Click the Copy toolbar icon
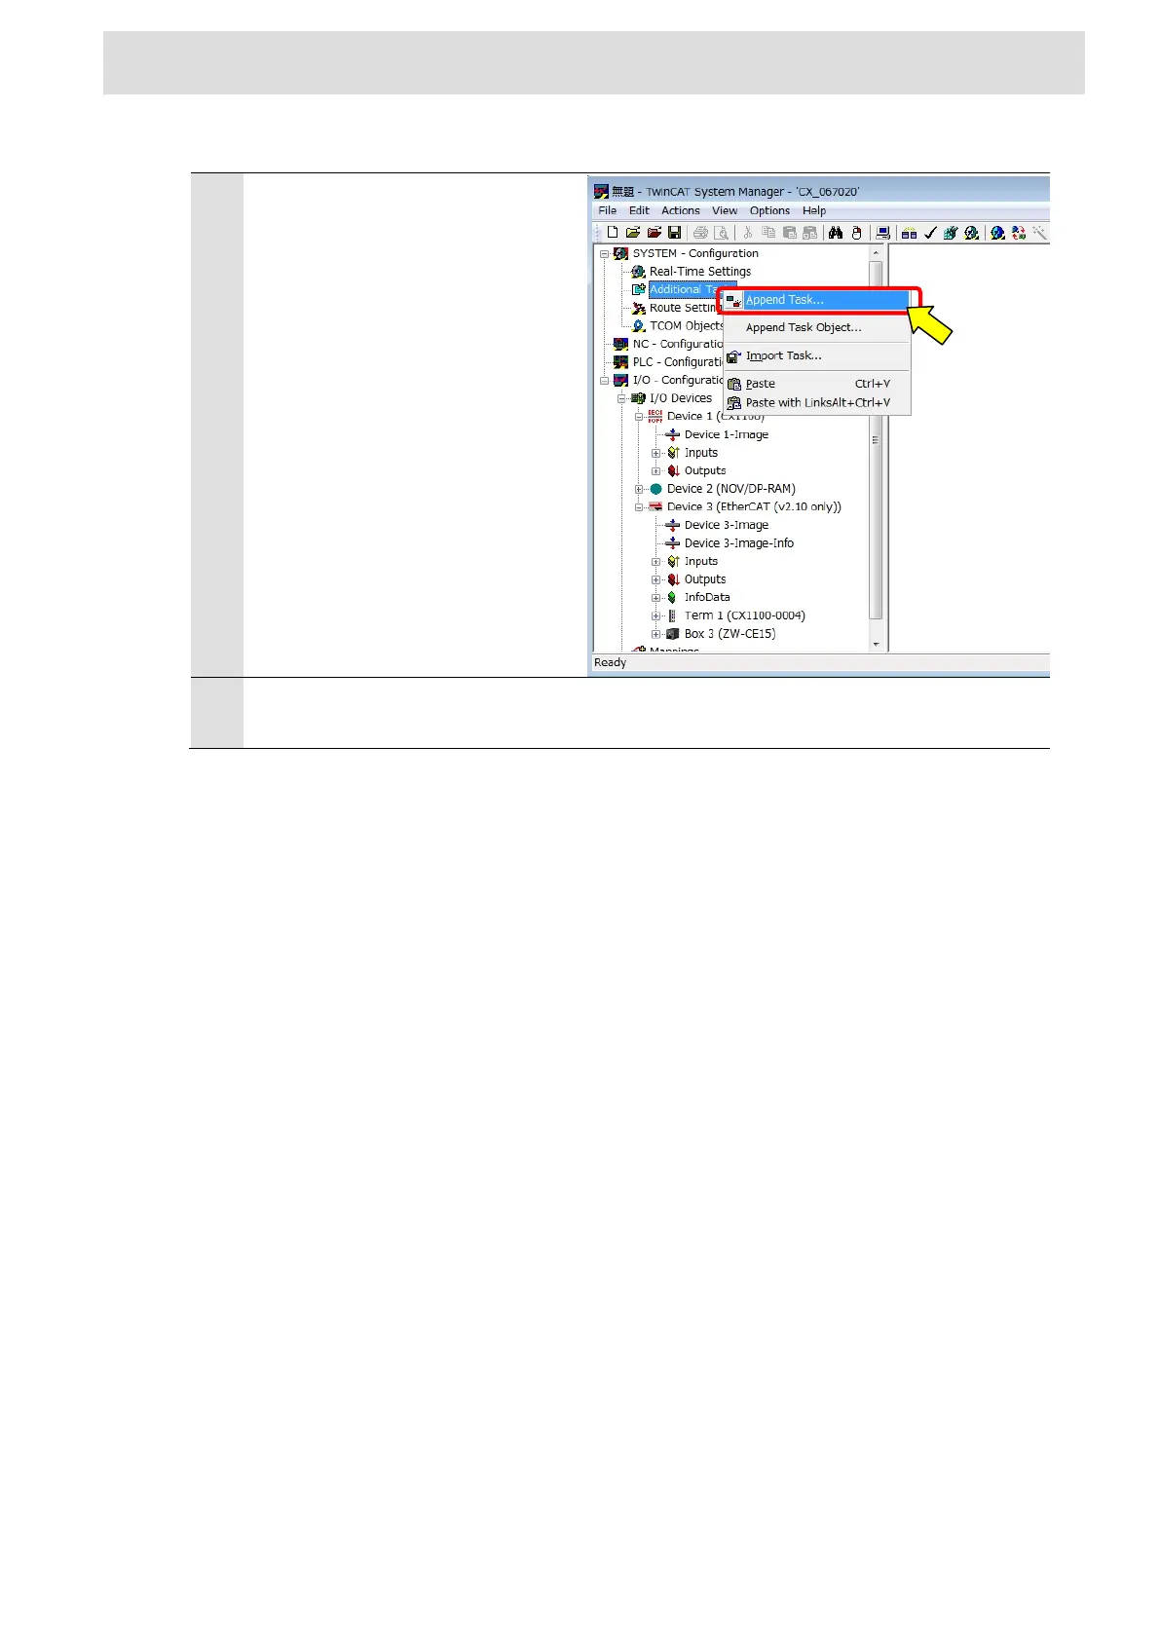This screenshot has width=1160, height=1640. [x=768, y=233]
